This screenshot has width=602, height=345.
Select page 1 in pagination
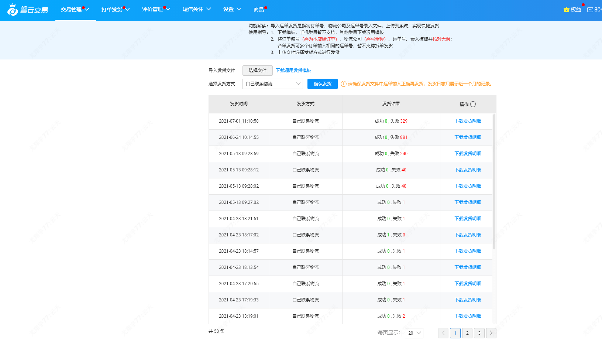point(455,333)
